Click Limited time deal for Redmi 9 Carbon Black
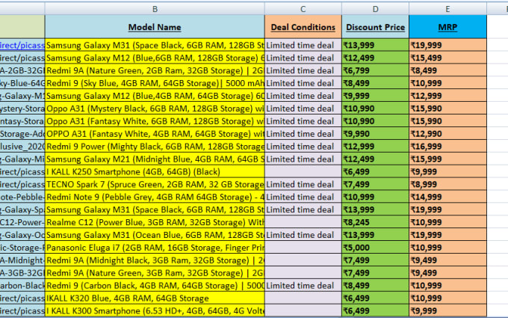Viewport: 508px width, 318px height. click(x=303, y=286)
